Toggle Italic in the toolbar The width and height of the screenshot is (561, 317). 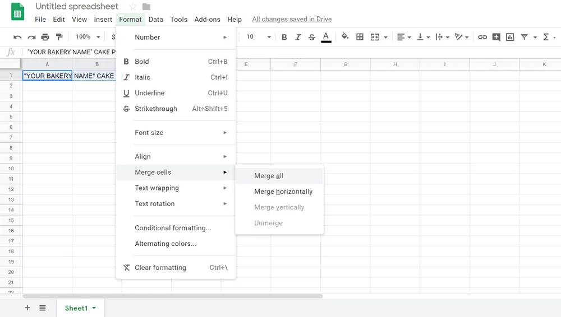[x=298, y=37]
